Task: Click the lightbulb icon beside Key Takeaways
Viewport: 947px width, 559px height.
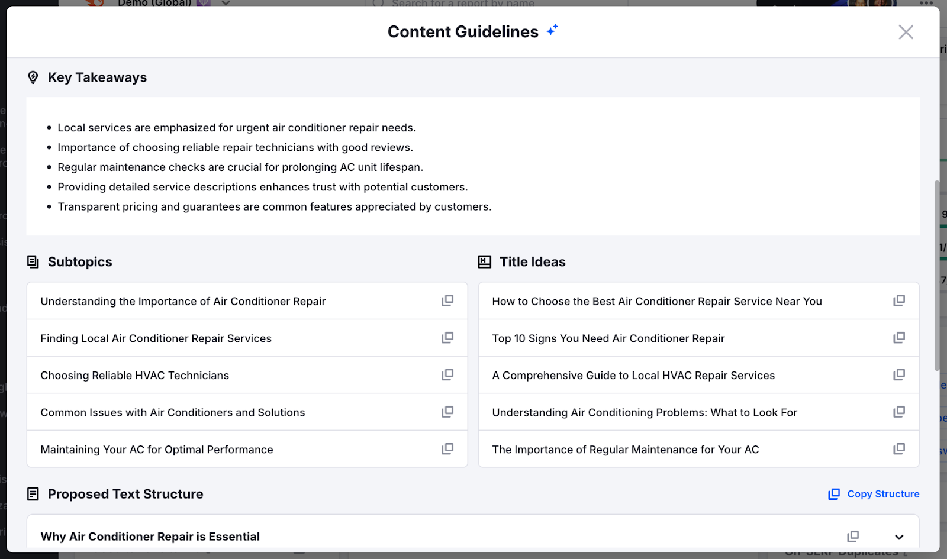Action: (x=33, y=77)
